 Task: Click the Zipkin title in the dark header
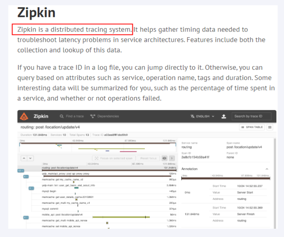point(41,116)
